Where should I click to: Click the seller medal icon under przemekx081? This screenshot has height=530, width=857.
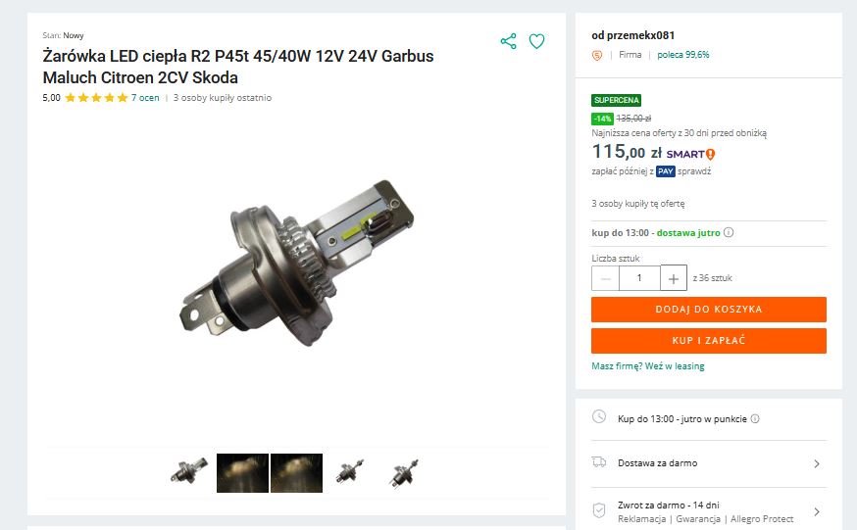(597, 55)
